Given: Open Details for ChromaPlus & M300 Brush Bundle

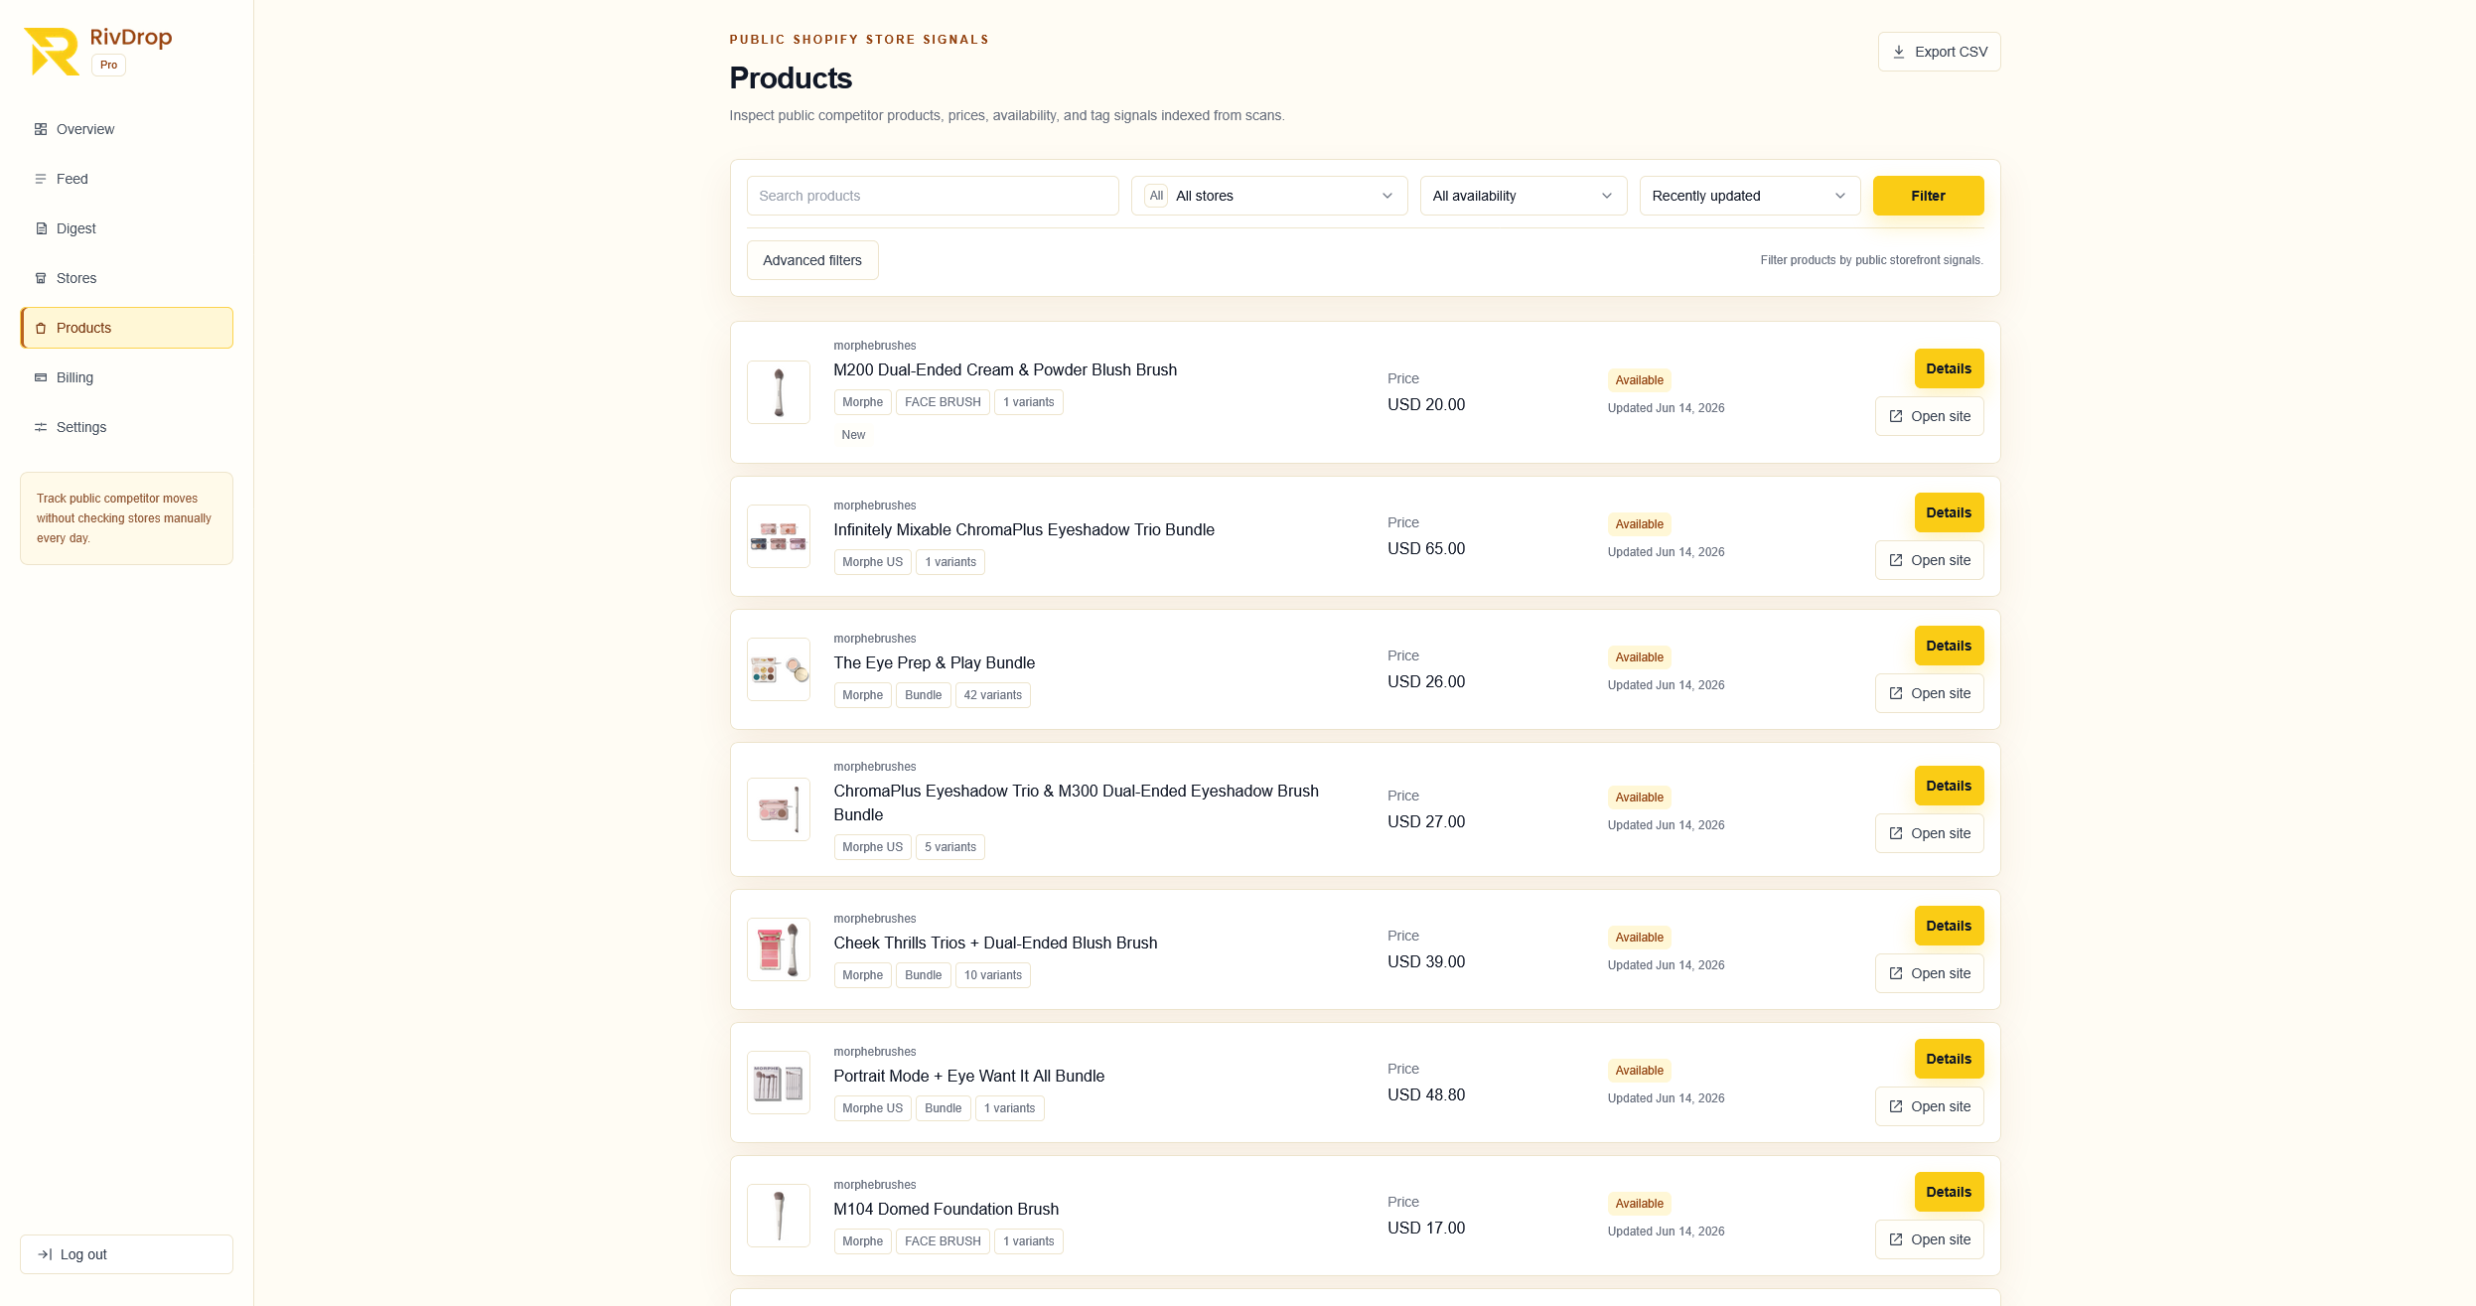Looking at the screenshot, I should 1950,786.
